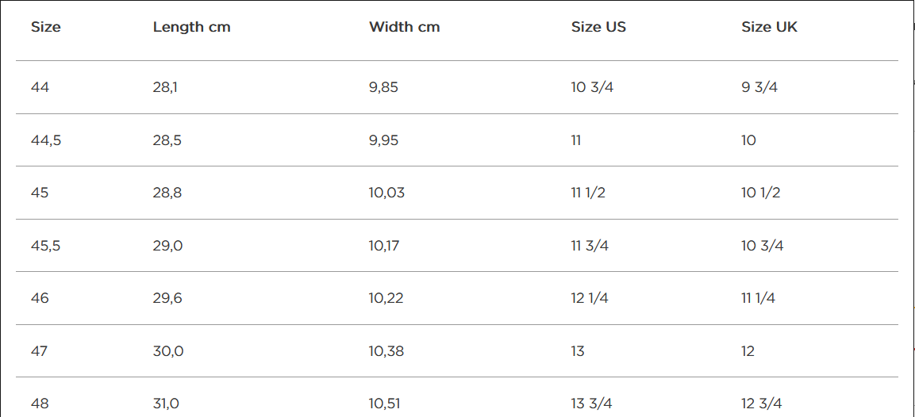Click width value 10,38
Image resolution: width=915 pixels, height=417 pixels.
[x=386, y=351]
